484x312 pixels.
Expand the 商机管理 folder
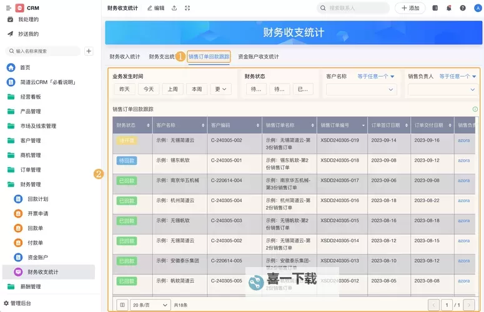point(31,155)
